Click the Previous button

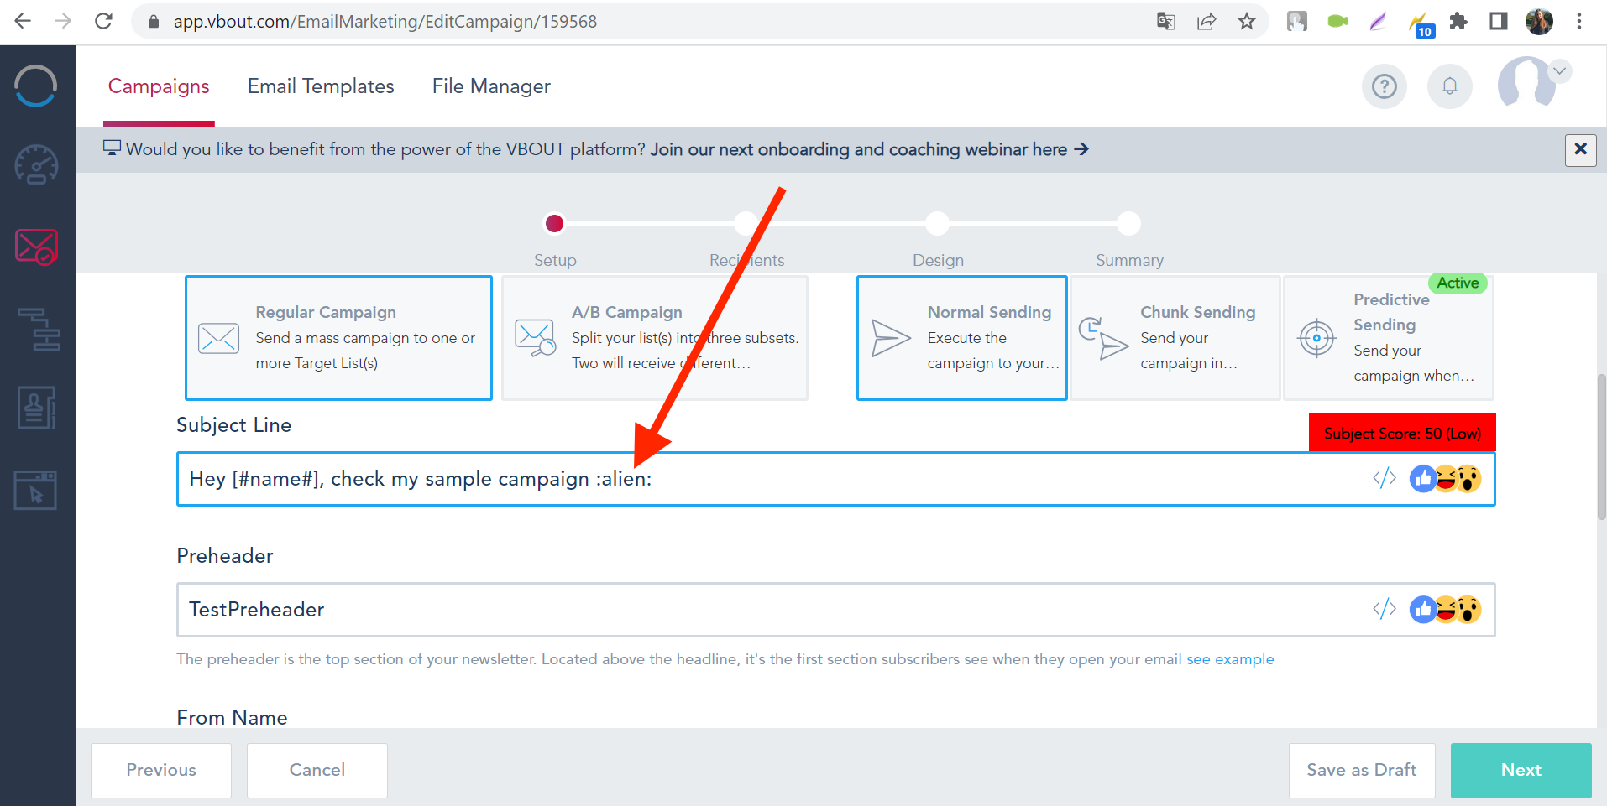[x=160, y=770]
